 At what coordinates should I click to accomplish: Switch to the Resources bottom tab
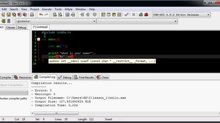click(23, 77)
